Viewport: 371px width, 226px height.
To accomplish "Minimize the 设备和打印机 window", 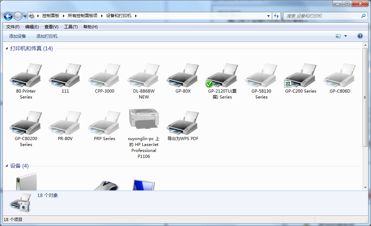I will (x=338, y=3).
